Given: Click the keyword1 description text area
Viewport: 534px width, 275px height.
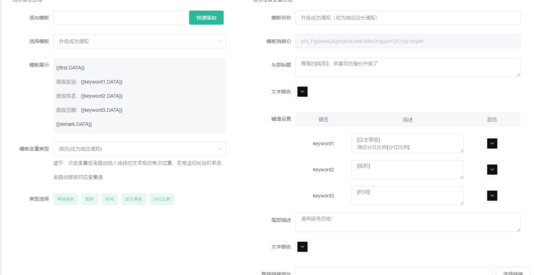Looking at the screenshot, I should [x=407, y=143].
